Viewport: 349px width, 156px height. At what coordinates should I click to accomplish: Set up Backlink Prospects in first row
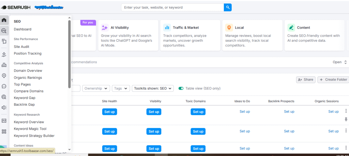pos(289,111)
